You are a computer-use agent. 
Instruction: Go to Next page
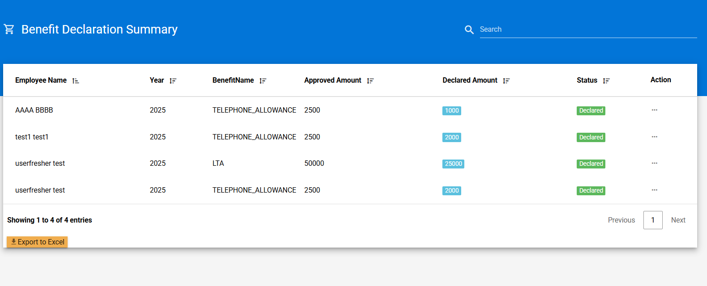tap(678, 220)
